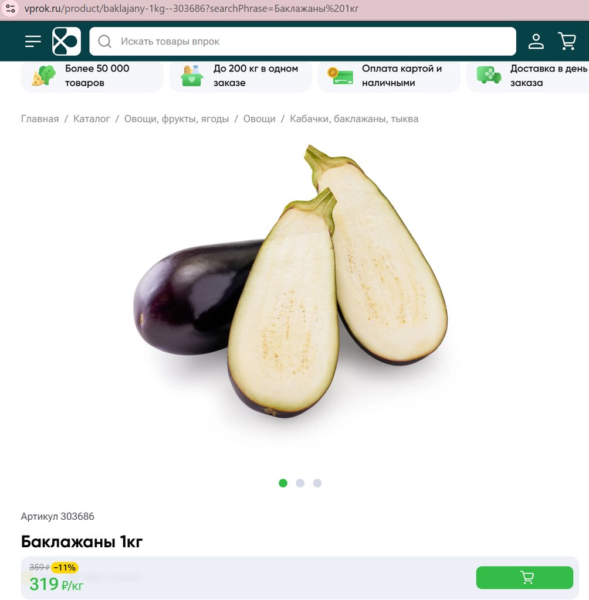
Task: Click the browser address bar URL
Action: click(192, 8)
